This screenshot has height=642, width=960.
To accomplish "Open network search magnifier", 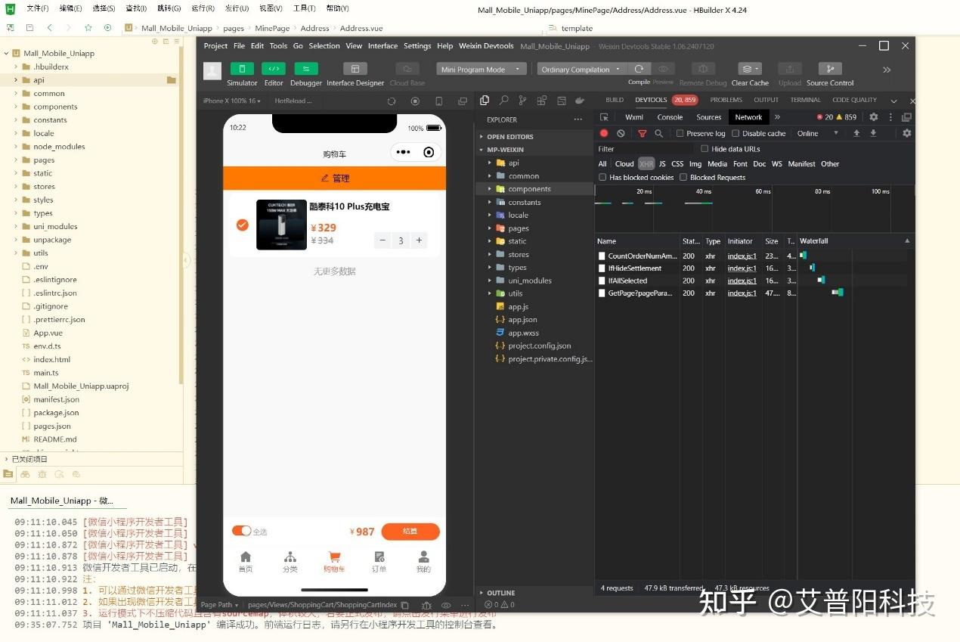I will coord(659,133).
